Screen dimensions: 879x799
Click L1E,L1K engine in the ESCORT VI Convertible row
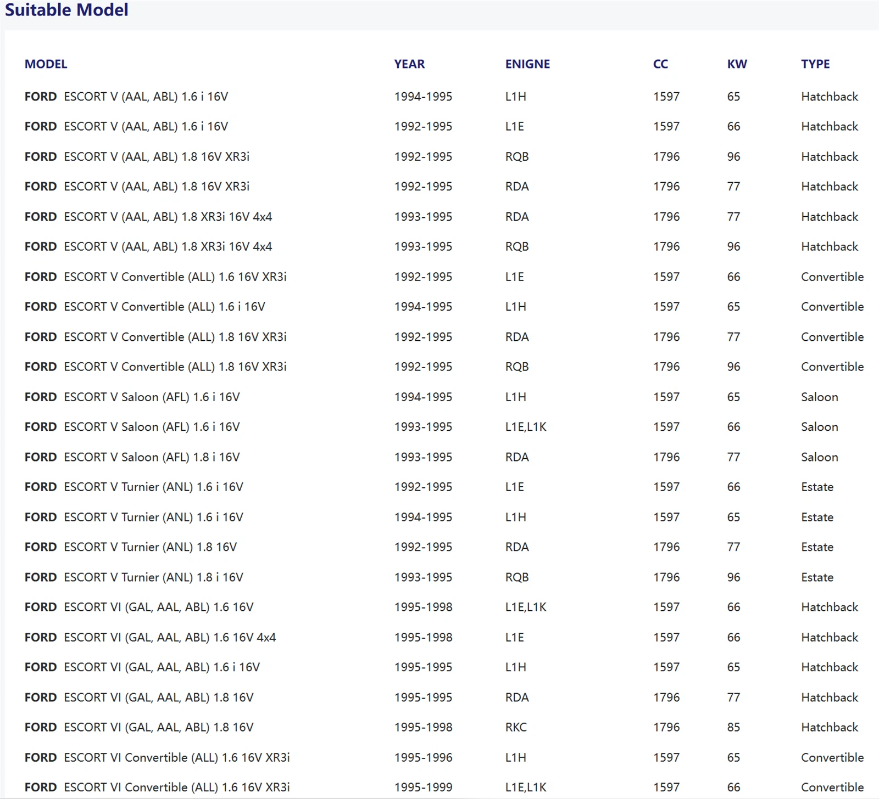[x=526, y=787]
